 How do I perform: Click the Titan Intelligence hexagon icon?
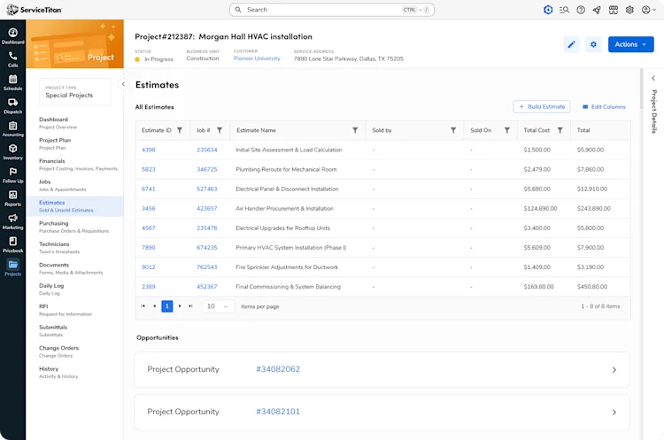pos(548,10)
